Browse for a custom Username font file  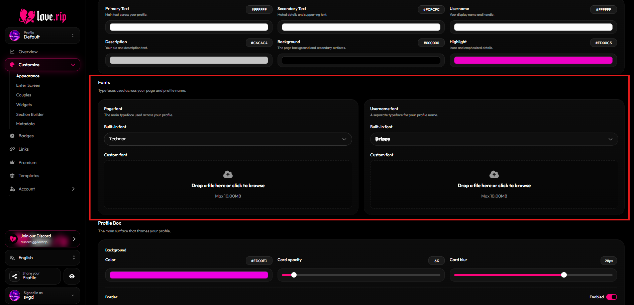click(x=494, y=184)
